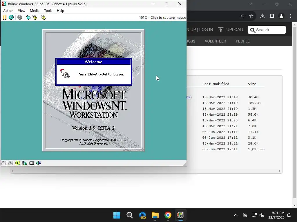Open File Explorer from taskbar
Viewport: 297px width, 222px height.
pos(155,215)
